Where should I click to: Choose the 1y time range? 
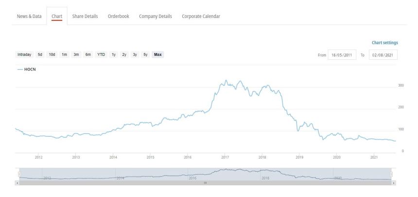tap(114, 54)
